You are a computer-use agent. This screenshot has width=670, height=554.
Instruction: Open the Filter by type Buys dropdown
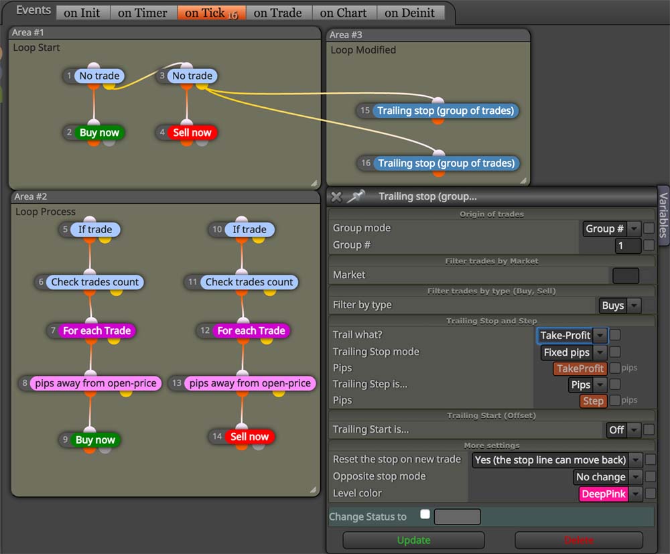click(620, 305)
